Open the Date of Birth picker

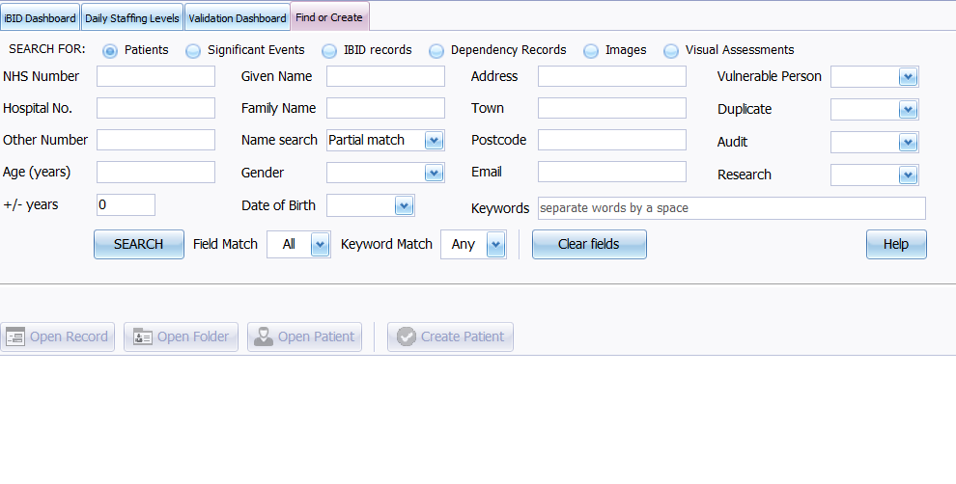point(404,206)
